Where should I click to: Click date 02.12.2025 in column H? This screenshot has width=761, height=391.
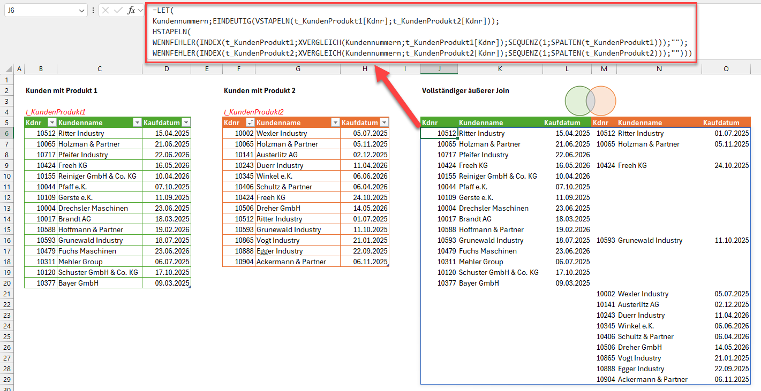pyautogui.click(x=370, y=155)
